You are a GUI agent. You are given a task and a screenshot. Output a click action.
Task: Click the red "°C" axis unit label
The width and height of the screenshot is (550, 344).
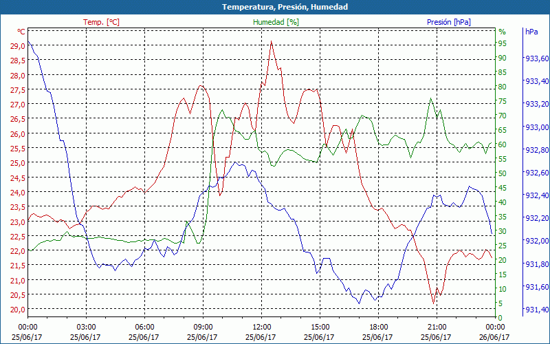21,32
